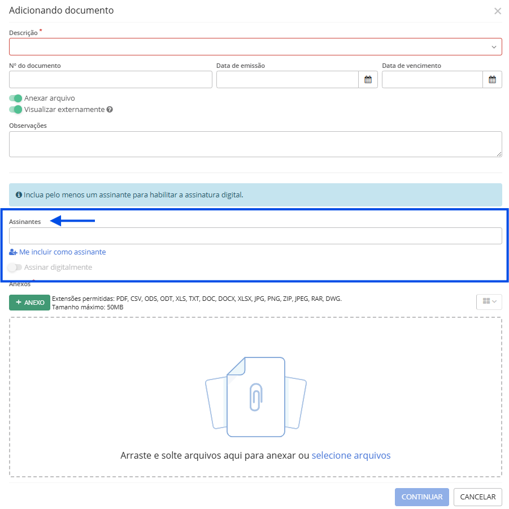The height and width of the screenshot is (509, 509).
Task: Click the add-user icon next to Me incluir
Action: [13, 252]
